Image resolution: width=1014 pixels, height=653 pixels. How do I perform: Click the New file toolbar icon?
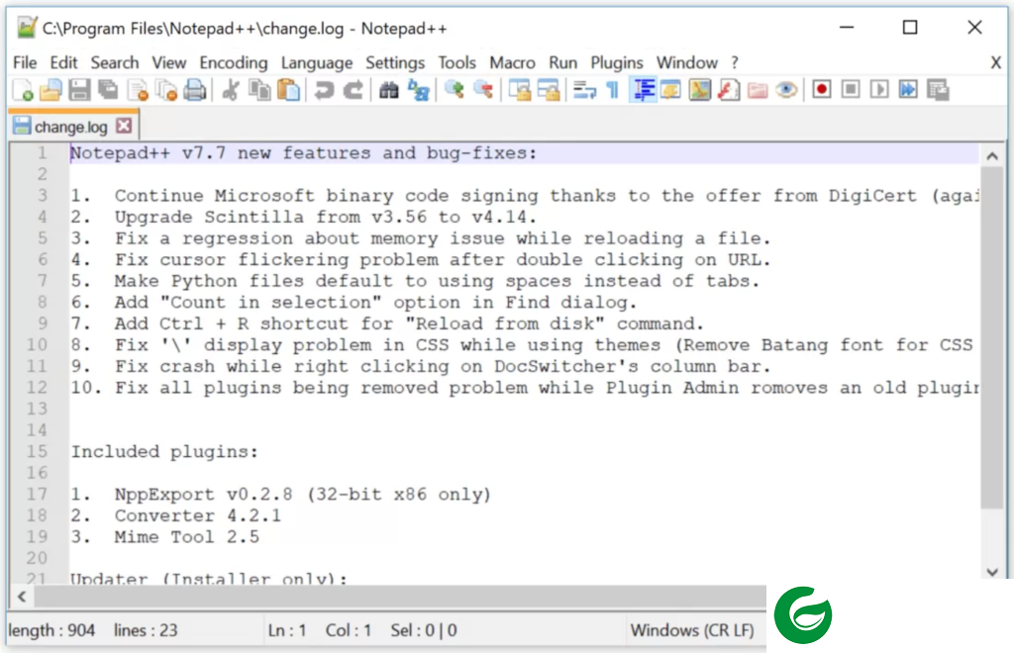tap(24, 90)
